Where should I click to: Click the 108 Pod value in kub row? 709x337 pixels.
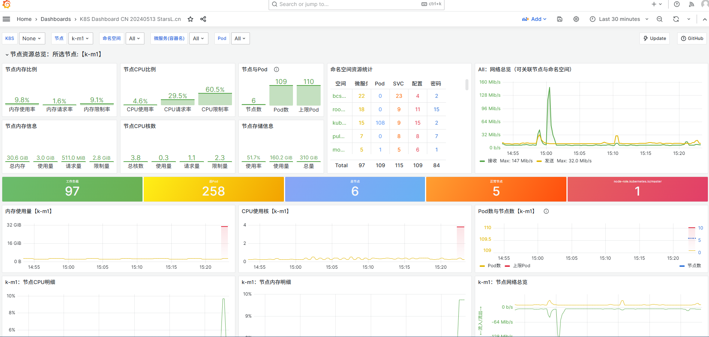point(380,123)
